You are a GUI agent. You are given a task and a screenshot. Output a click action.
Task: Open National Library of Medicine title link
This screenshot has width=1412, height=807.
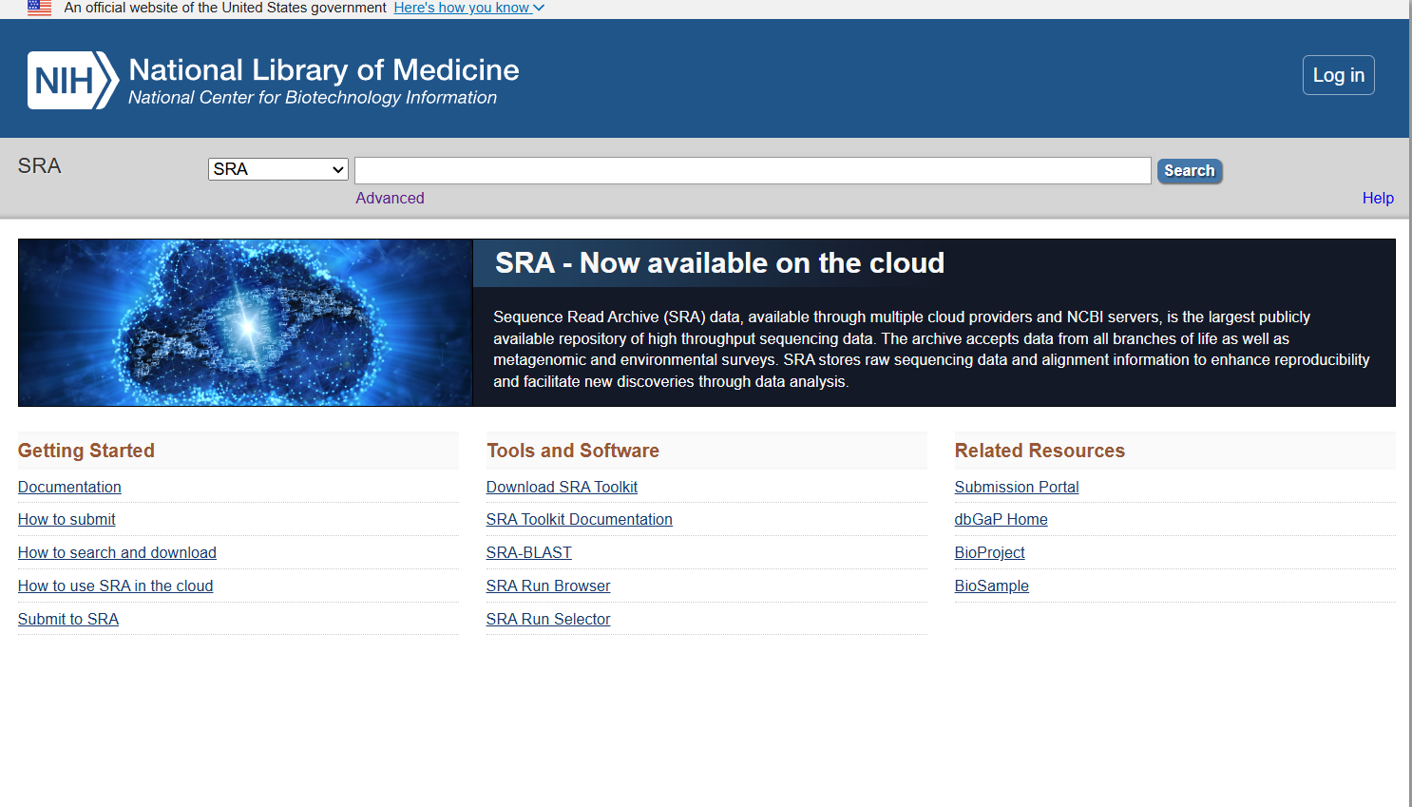tap(324, 69)
